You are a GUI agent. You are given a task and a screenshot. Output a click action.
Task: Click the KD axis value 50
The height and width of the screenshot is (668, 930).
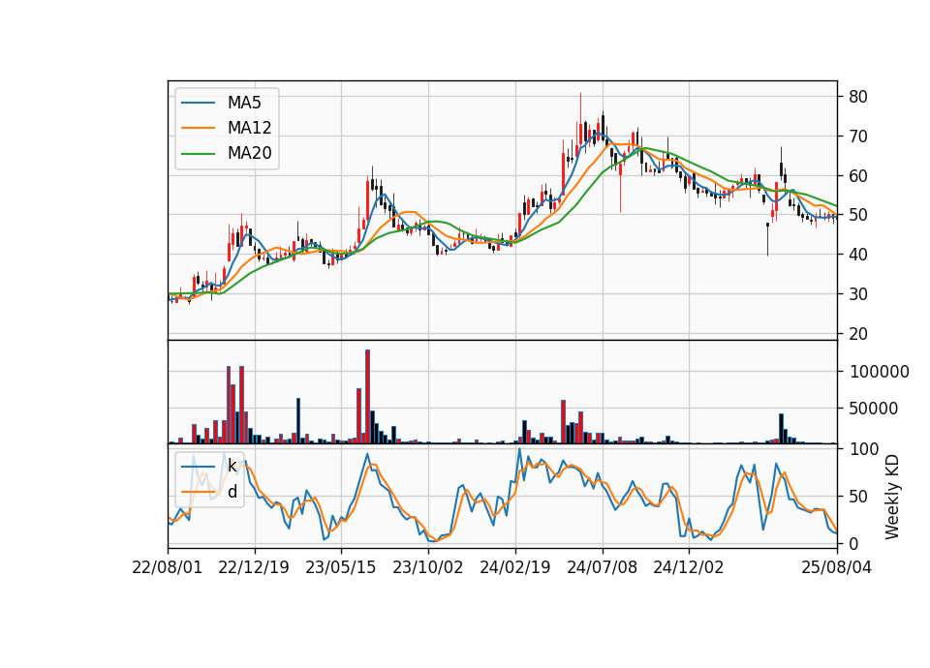[857, 497]
